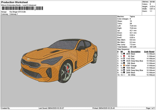
Task: Select the Height value '3.32 in'
Action: (152, 6)
